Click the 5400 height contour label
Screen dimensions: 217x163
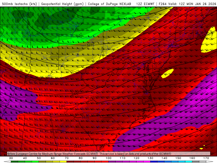tap(75, 94)
